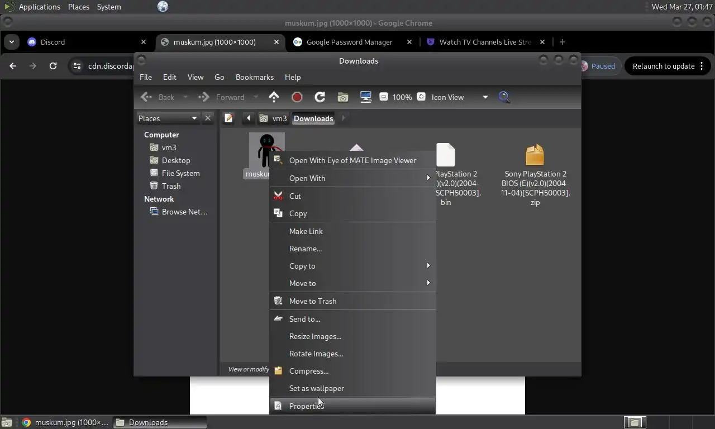Select Copy from context menu
The image size is (715, 429).
pyautogui.click(x=352, y=213)
